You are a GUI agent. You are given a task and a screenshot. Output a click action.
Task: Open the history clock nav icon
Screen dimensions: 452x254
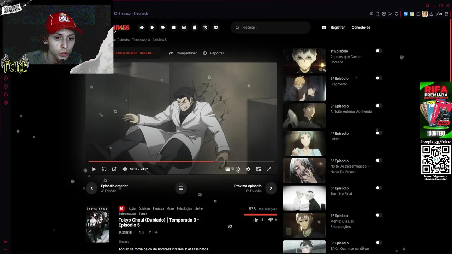pyautogui.click(x=205, y=28)
